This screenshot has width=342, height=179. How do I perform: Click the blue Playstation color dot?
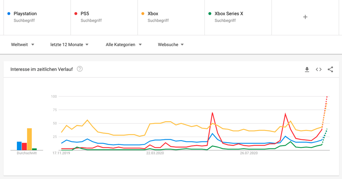tap(9, 14)
